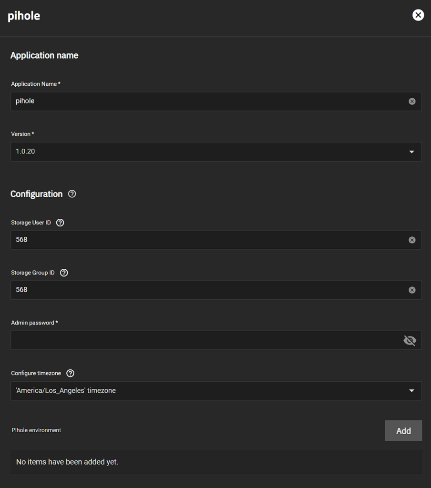
Task: Select the 'Configuration' section heading
Action: click(36, 194)
